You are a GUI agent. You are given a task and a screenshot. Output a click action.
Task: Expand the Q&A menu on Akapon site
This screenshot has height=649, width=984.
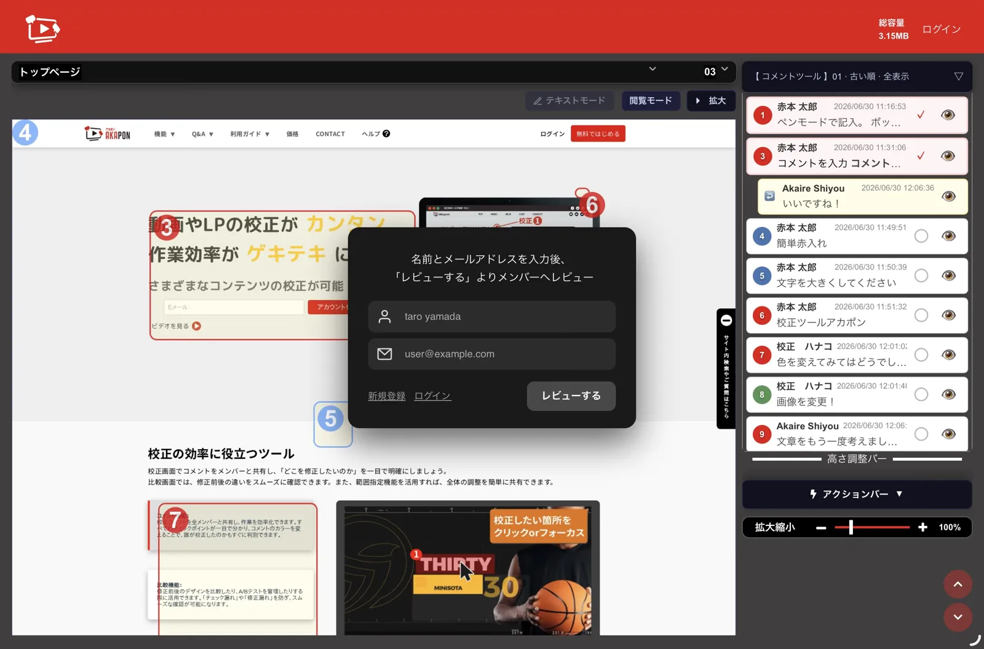point(202,133)
